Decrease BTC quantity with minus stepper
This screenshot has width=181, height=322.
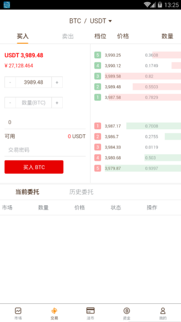[x=10, y=103]
